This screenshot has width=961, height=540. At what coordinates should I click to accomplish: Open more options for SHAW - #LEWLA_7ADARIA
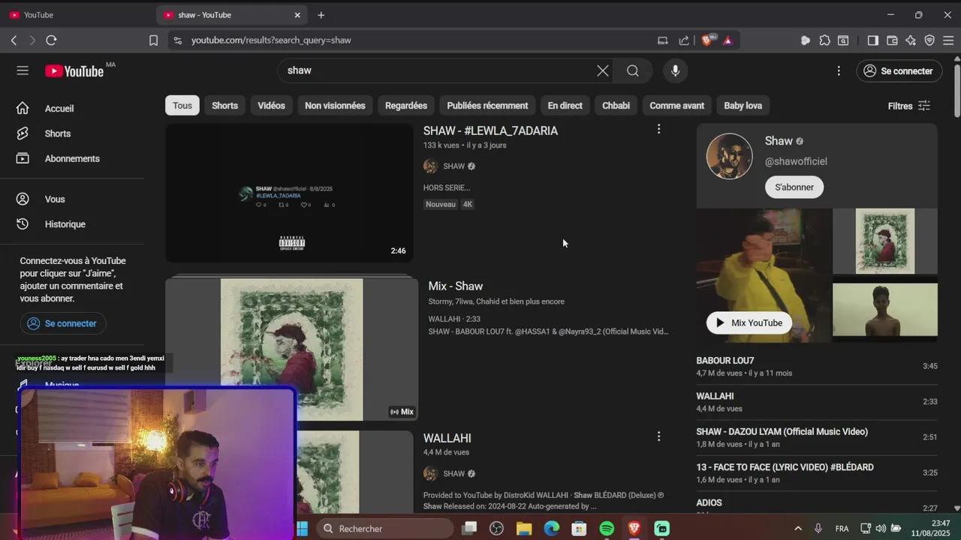click(658, 129)
